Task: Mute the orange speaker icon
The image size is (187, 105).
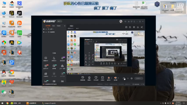Action: (x=115, y=78)
